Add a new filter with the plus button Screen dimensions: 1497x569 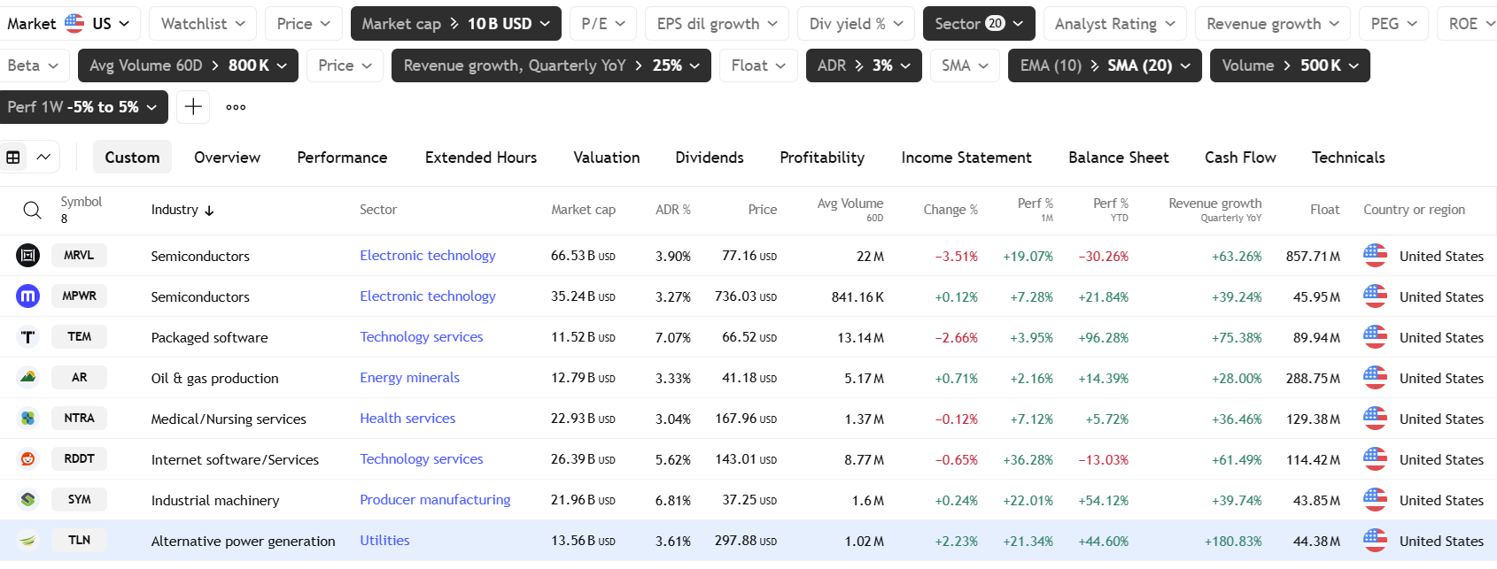coord(193,107)
